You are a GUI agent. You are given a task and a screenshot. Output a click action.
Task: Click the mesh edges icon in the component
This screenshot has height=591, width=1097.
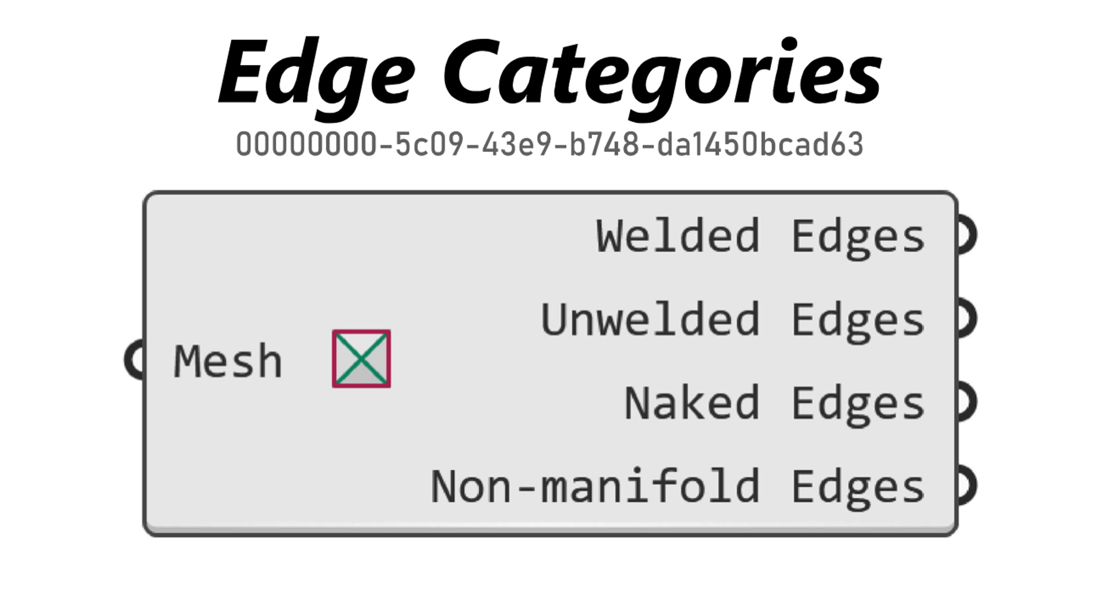[361, 359]
